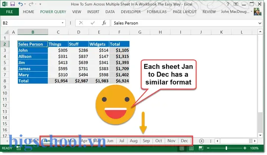Click zoom out minus button
The image size is (267, 155).
coord(208,148)
